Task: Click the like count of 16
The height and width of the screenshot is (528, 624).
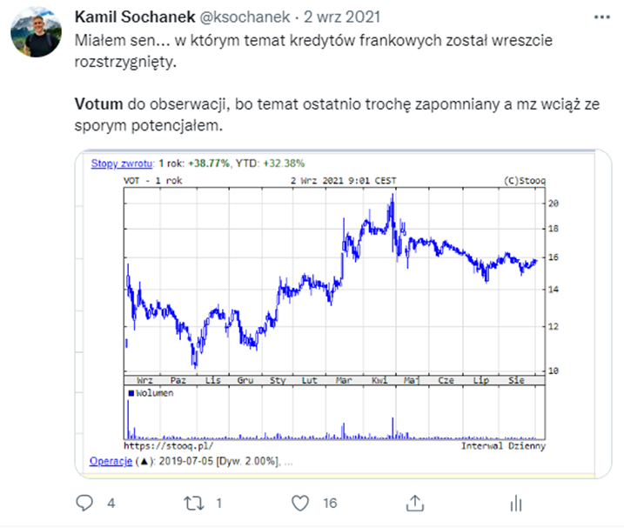Action: (330, 503)
